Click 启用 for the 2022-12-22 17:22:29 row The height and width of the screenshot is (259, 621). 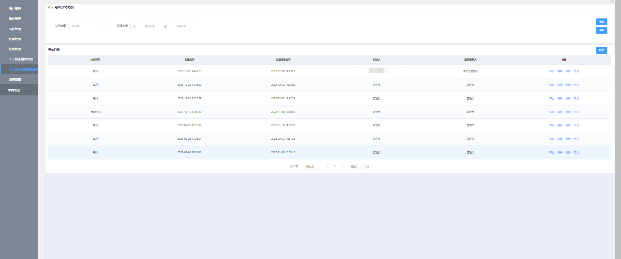(x=576, y=99)
